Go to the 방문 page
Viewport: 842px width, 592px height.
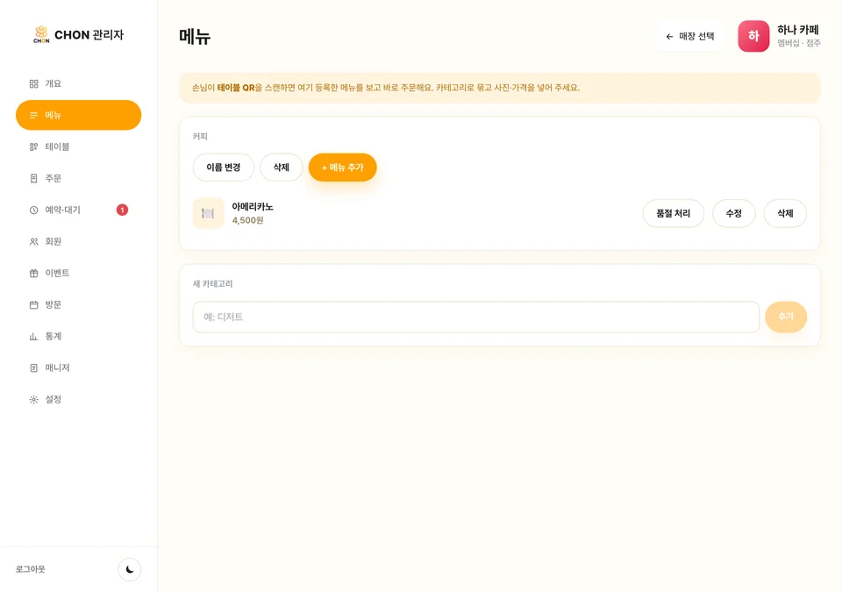(x=78, y=305)
